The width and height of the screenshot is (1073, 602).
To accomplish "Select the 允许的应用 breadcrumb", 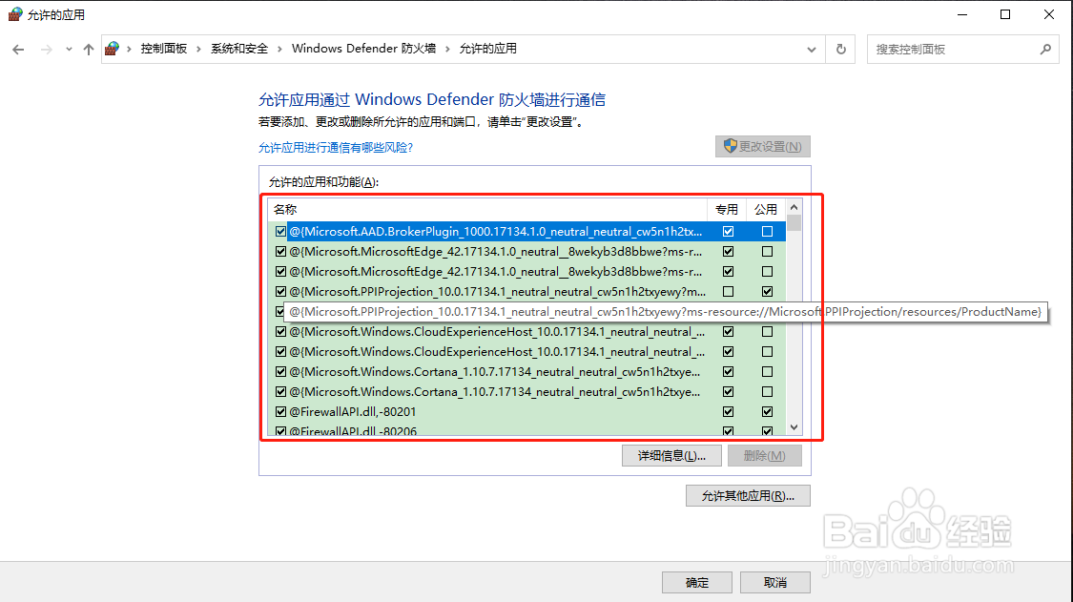I will coord(488,49).
